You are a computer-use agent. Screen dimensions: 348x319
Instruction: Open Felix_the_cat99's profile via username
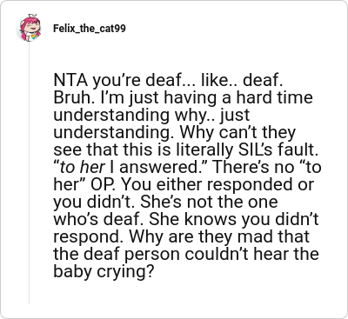click(x=90, y=29)
